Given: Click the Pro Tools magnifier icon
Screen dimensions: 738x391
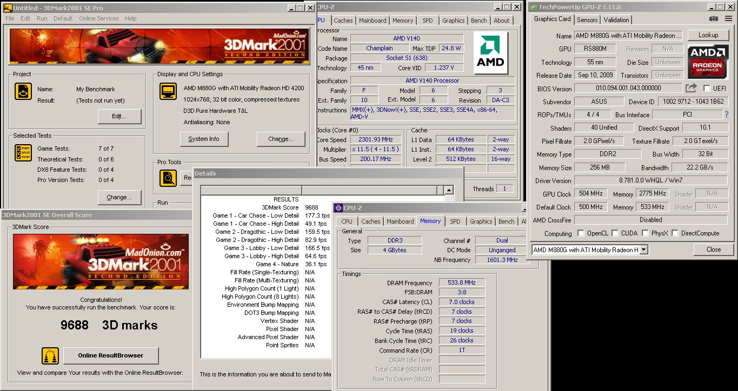Looking at the screenshot, I should coord(168,178).
